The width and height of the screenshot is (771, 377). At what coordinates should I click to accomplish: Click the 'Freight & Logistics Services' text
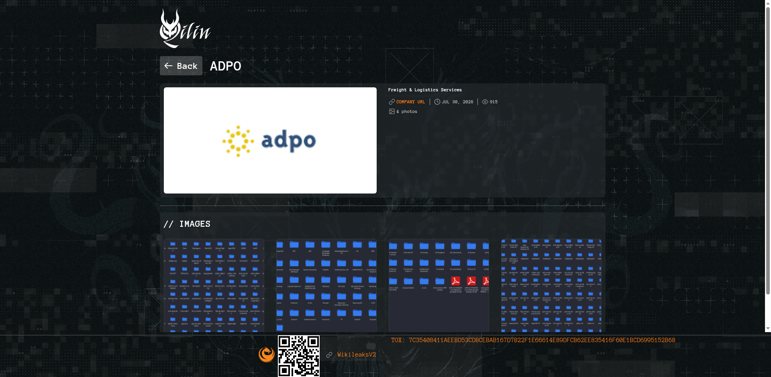click(x=425, y=90)
